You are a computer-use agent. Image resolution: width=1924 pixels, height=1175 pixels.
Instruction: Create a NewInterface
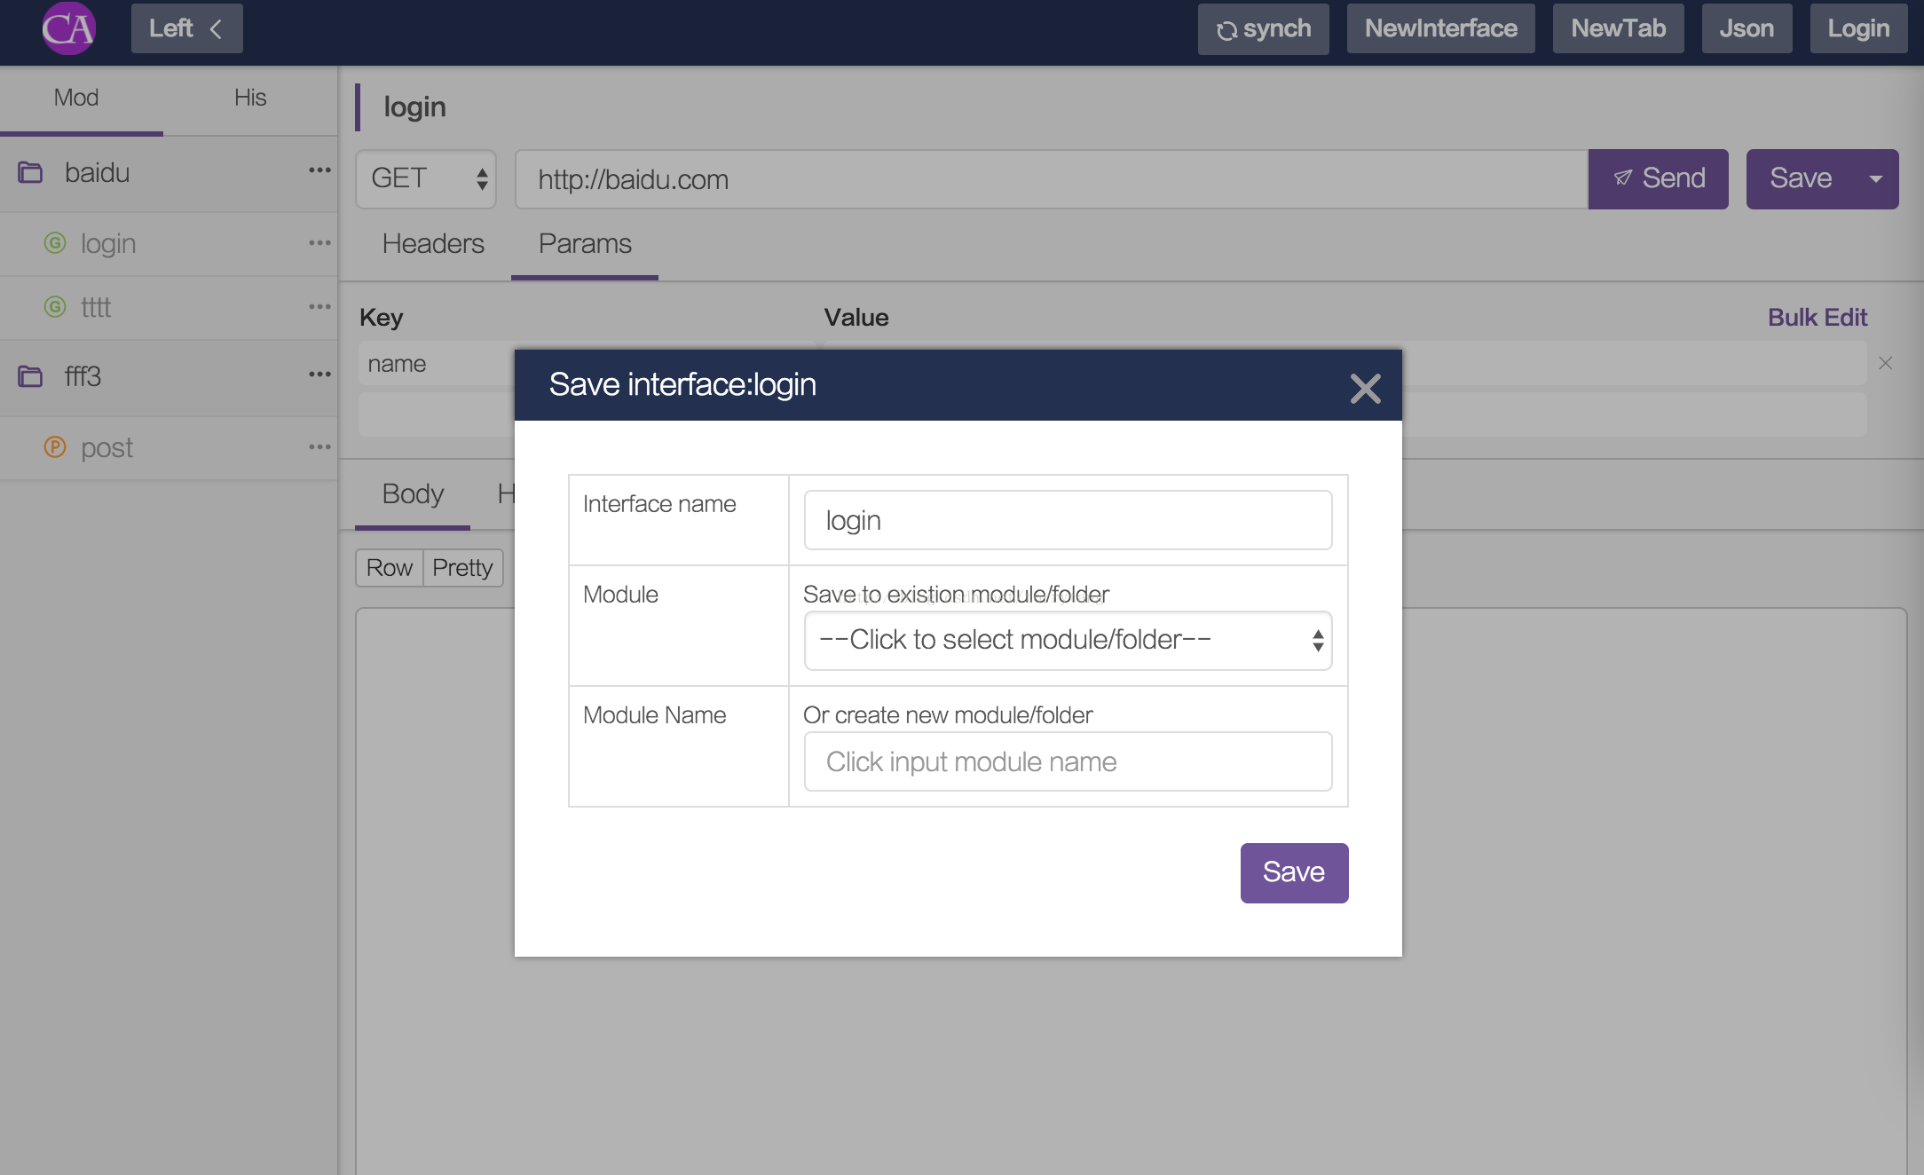1440,28
